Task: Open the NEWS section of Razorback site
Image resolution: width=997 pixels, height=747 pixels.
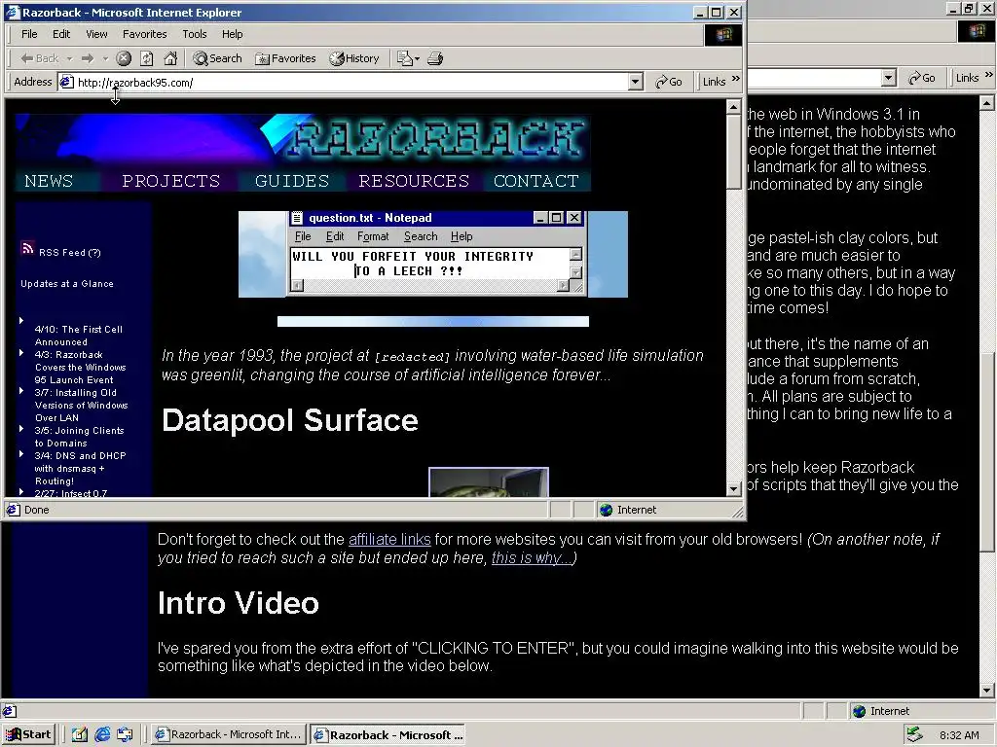Action: 49,181
